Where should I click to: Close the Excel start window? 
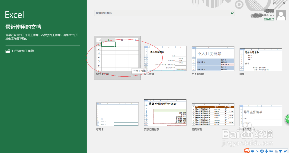point(284,3)
